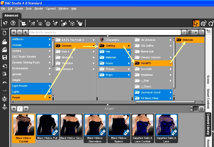
Task: Select the GenMFD folder
Action: [153, 63]
